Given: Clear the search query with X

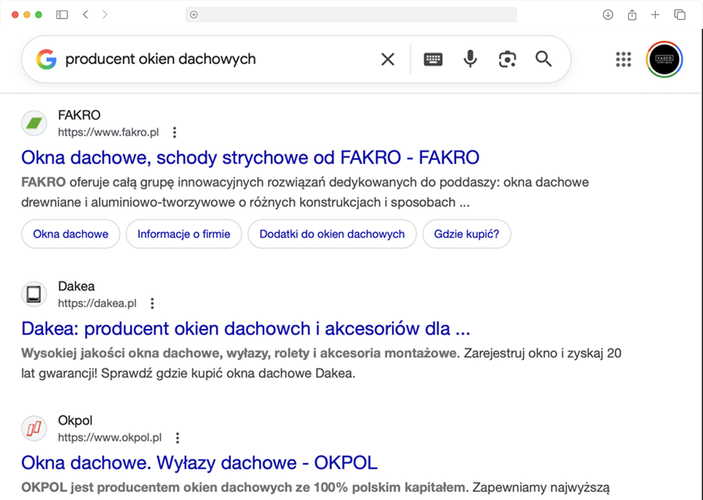Looking at the screenshot, I should [x=388, y=59].
